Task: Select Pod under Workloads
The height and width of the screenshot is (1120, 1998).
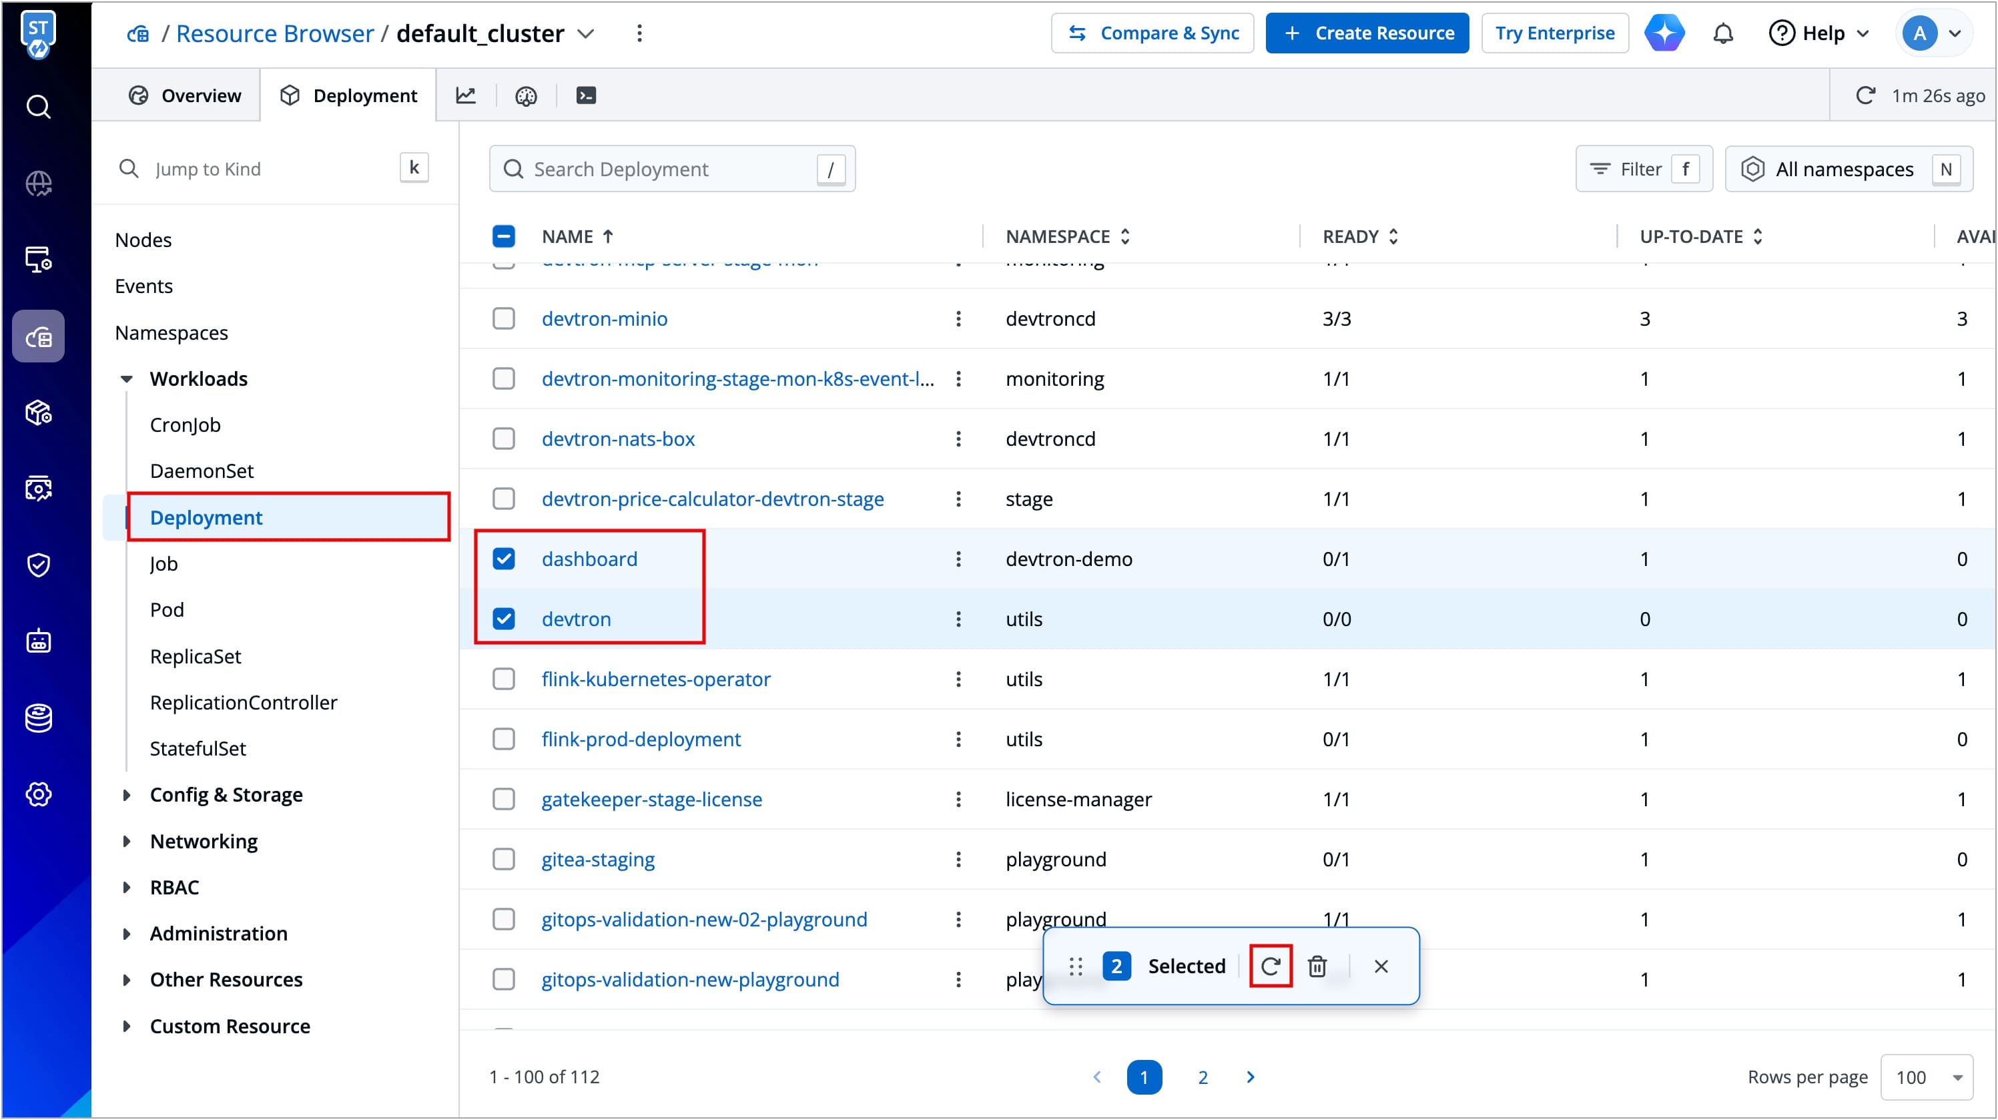Action: (167, 609)
